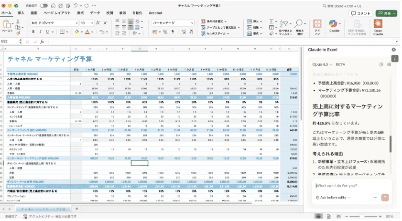
Task: Open the Ask before edits dropdown
Action: tap(333, 197)
